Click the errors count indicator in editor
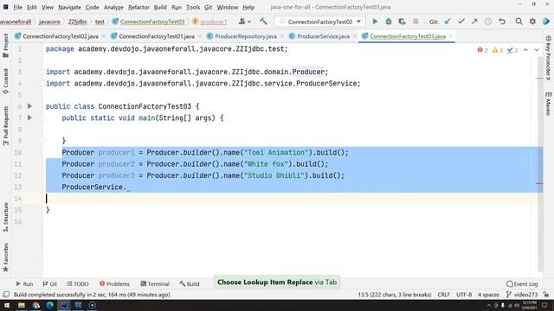The image size is (554, 311). pos(483,50)
